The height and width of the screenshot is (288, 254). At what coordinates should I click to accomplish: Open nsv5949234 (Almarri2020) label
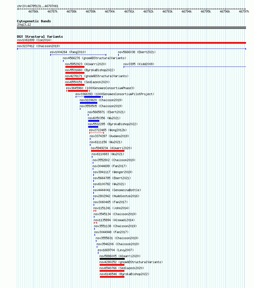111,148
